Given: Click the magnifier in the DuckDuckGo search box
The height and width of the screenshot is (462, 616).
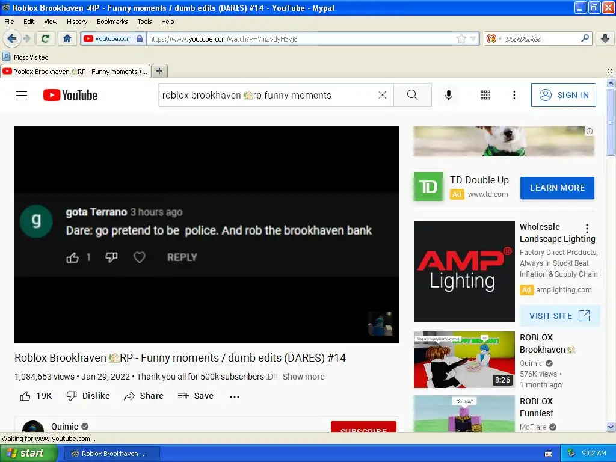Looking at the screenshot, I should (585, 38).
